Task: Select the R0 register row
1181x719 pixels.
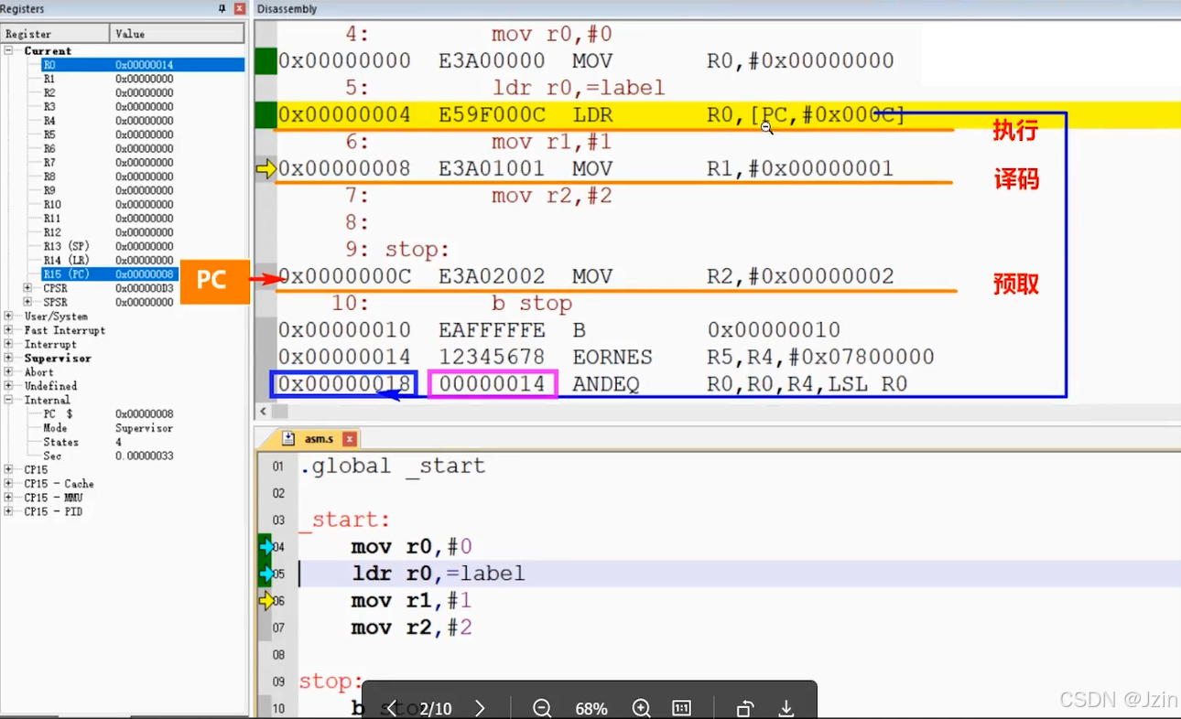Action: pos(143,65)
